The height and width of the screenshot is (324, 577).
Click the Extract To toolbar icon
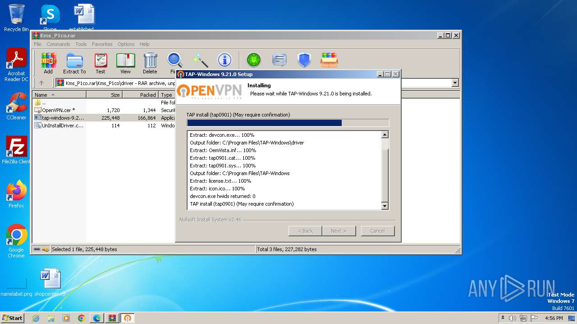click(74, 63)
